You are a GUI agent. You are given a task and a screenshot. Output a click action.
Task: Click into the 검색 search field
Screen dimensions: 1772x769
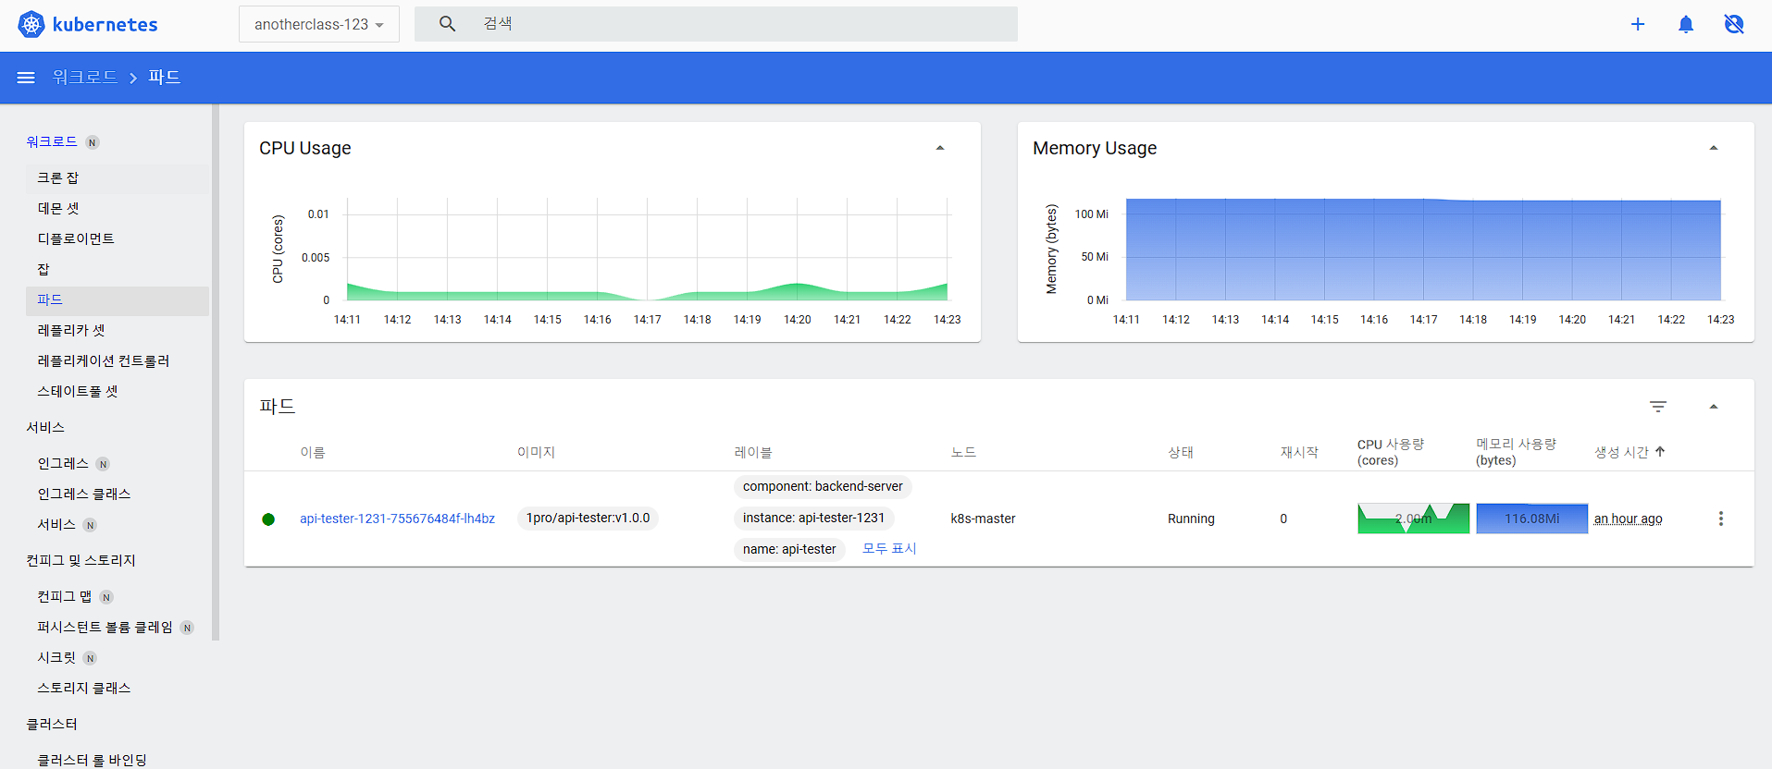(740, 24)
